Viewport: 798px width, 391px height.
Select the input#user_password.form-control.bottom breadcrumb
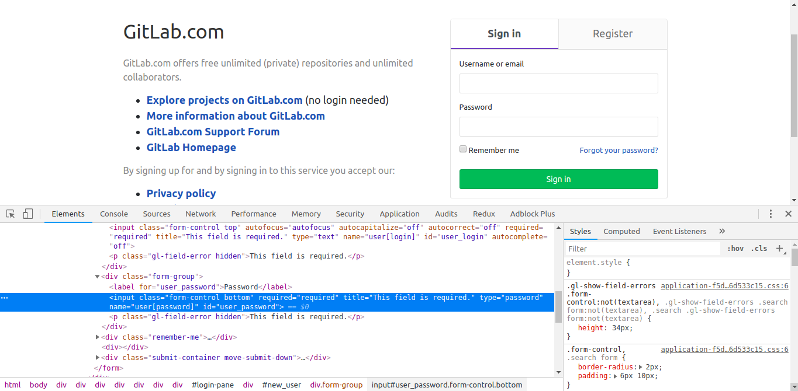coord(447,385)
